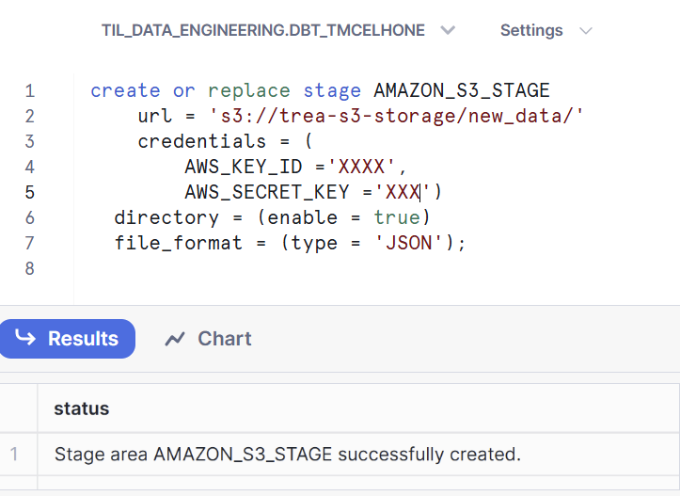Click the Chart line graph icon

tap(175, 339)
